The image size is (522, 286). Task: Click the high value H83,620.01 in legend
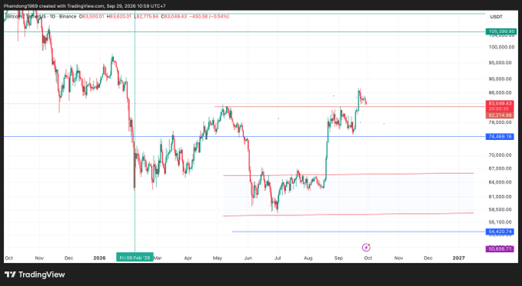coord(119,16)
